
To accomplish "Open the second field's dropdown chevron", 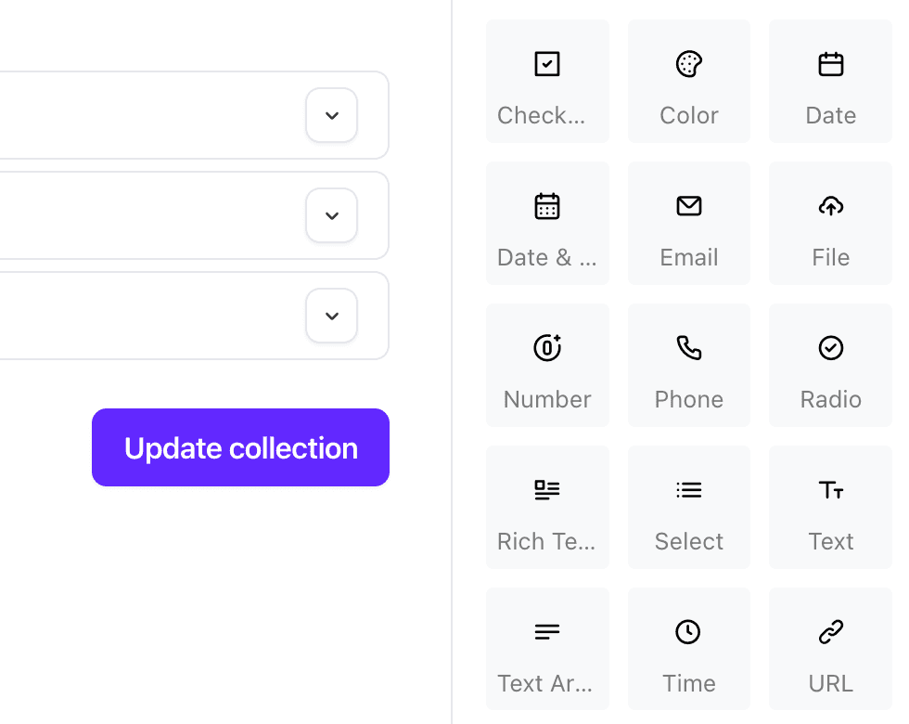I will coord(331,215).
